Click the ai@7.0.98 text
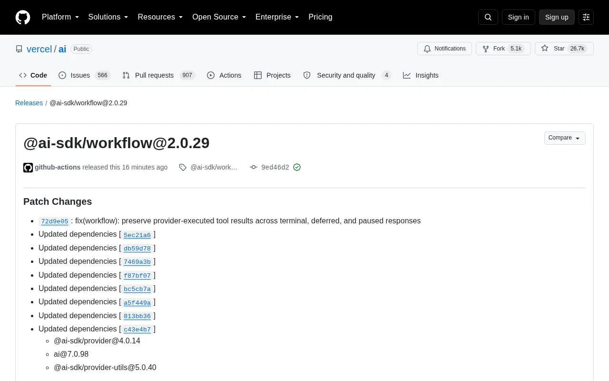Image resolution: width=609 pixels, height=381 pixels. pyautogui.click(x=71, y=354)
